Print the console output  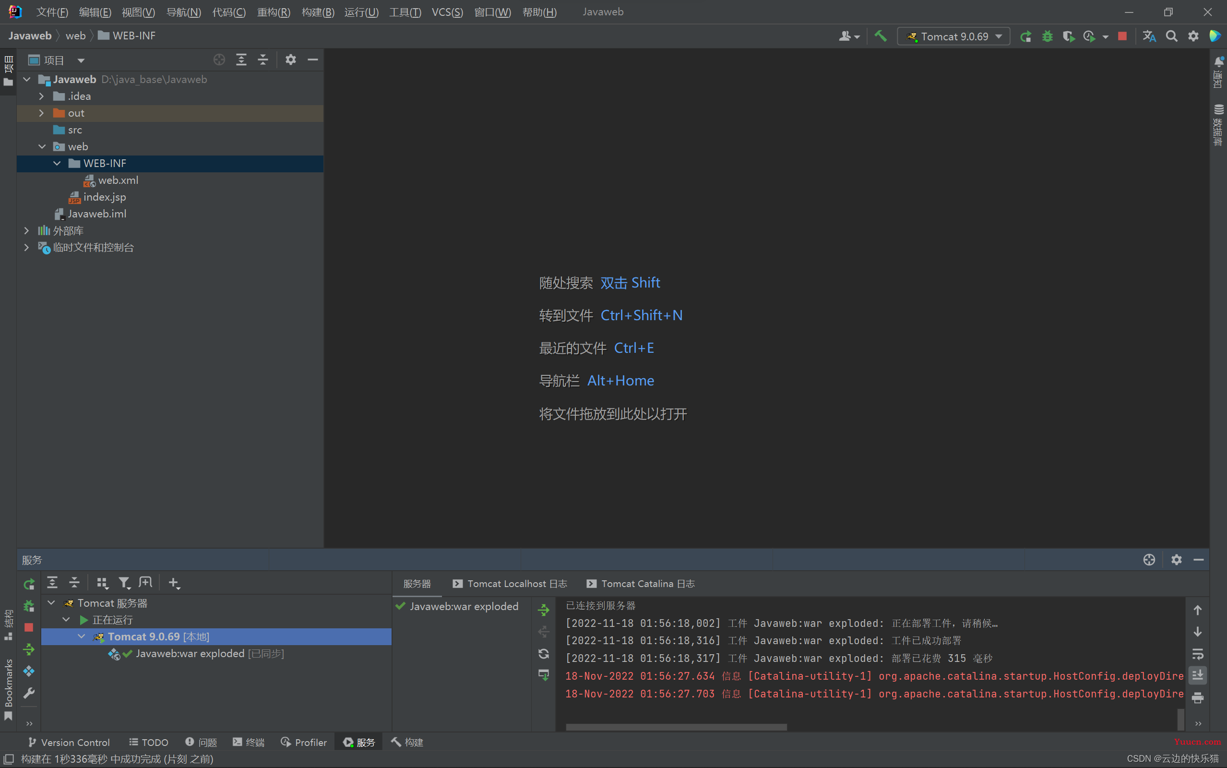[1198, 698]
